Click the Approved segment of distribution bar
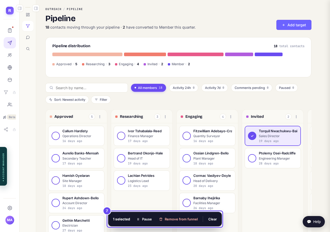 coord(87,54)
